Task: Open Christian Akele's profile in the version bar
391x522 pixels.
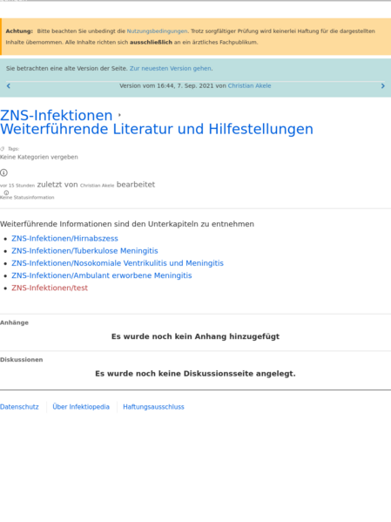Action: click(249, 86)
